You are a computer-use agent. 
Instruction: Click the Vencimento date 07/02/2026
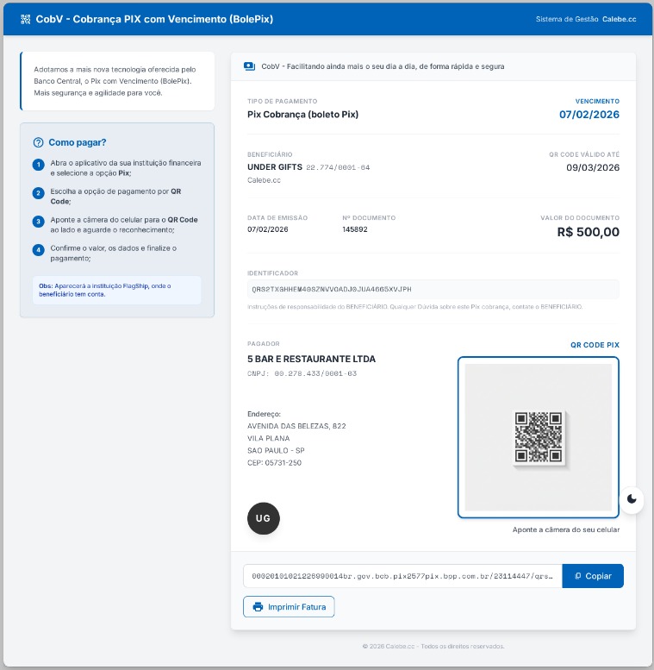click(x=589, y=114)
